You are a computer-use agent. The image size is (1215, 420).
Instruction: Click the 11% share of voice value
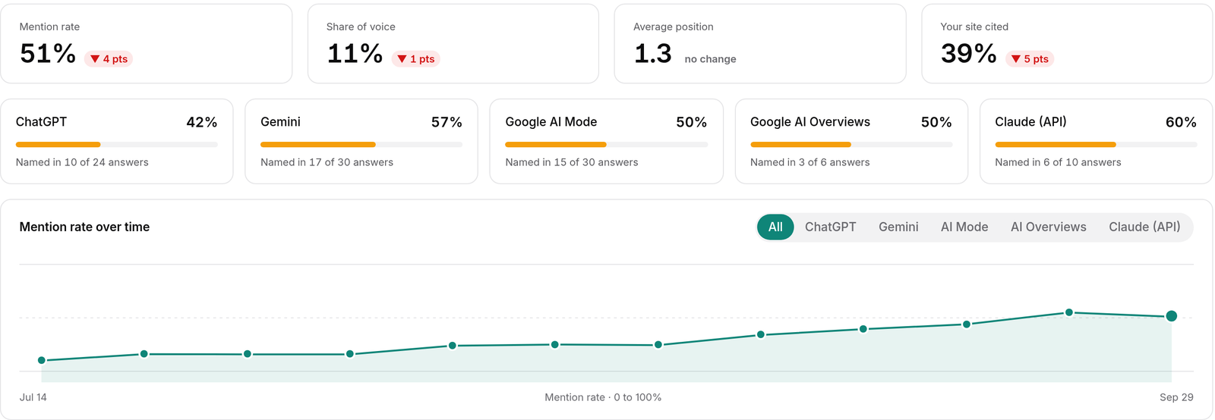pos(355,53)
